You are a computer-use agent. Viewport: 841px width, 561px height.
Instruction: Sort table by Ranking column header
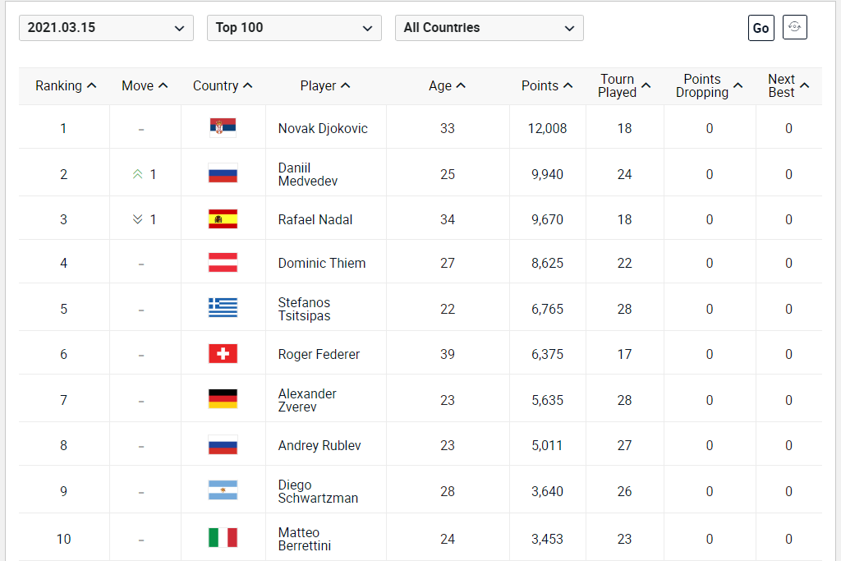click(65, 85)
